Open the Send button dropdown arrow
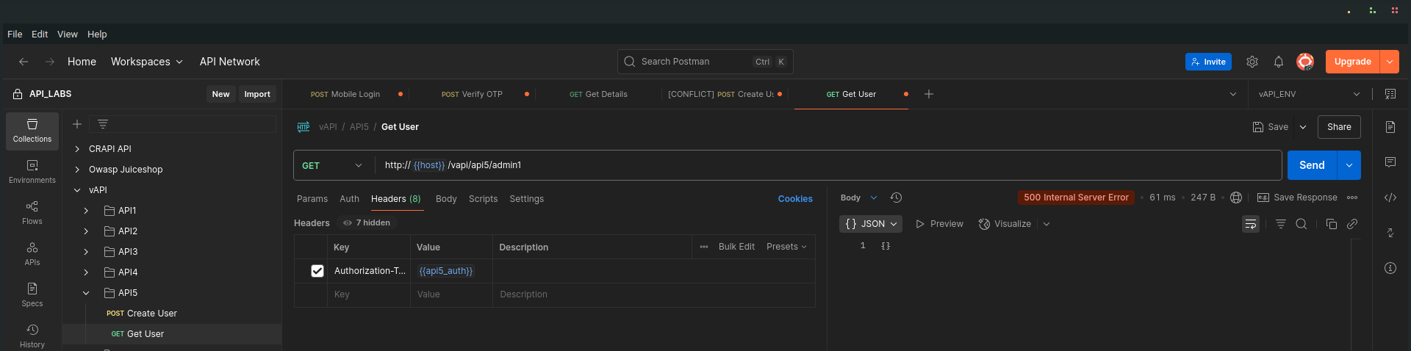1411x351 pixels. click(x=1349, y=165)
